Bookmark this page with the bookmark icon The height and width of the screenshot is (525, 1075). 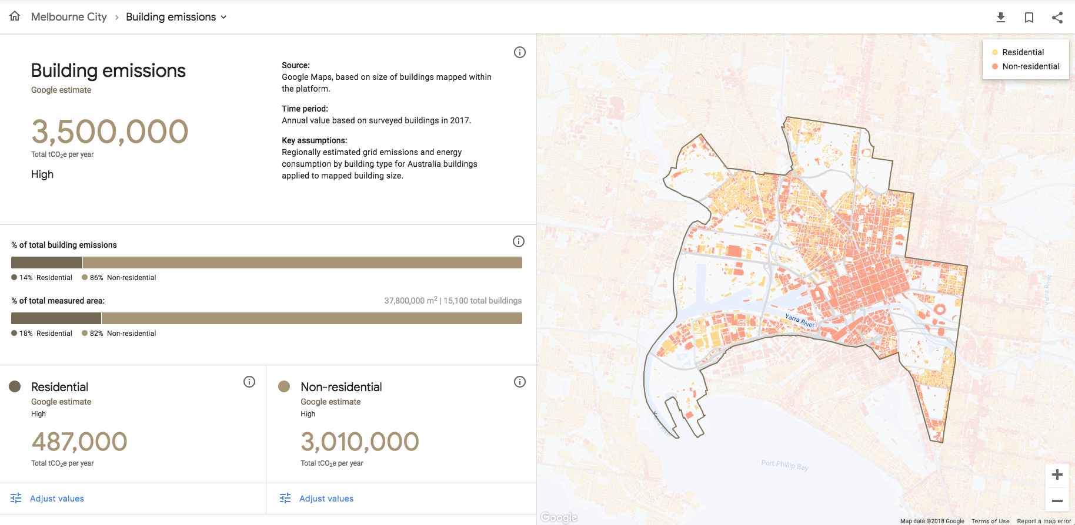pyautogui.click(x=1029, y=18)
